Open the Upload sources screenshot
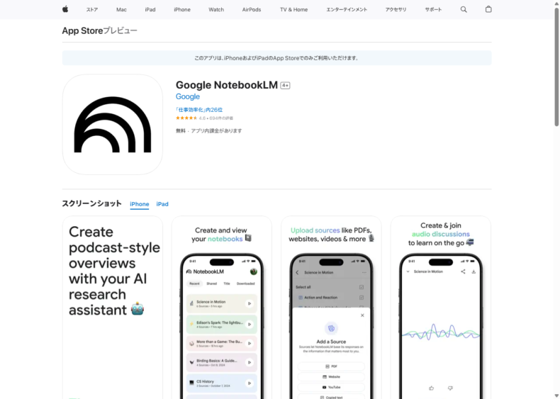Image resolution: width=560 pixels, height=399 pixels. click(x=332, y=307)
